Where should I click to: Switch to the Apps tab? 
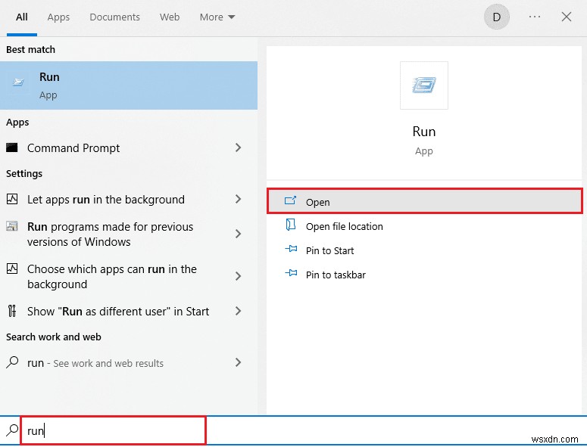click(58, 17)
